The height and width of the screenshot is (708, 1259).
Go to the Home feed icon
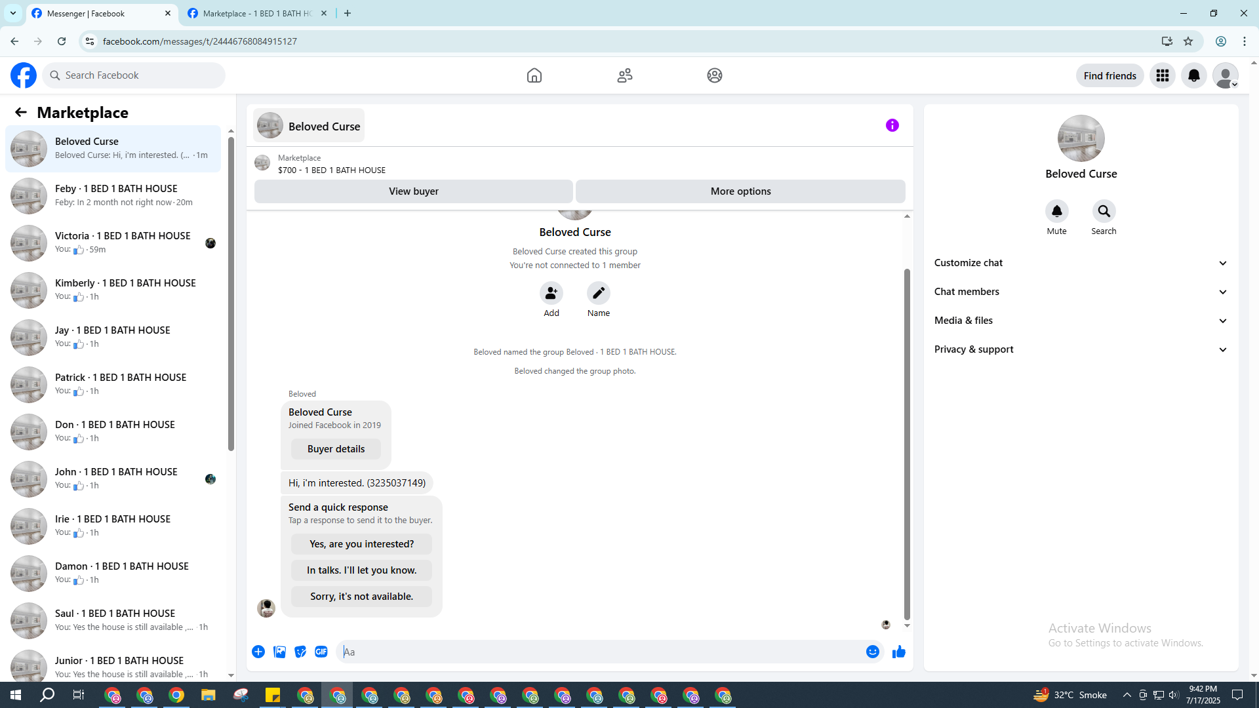click(x=534, y=75)
